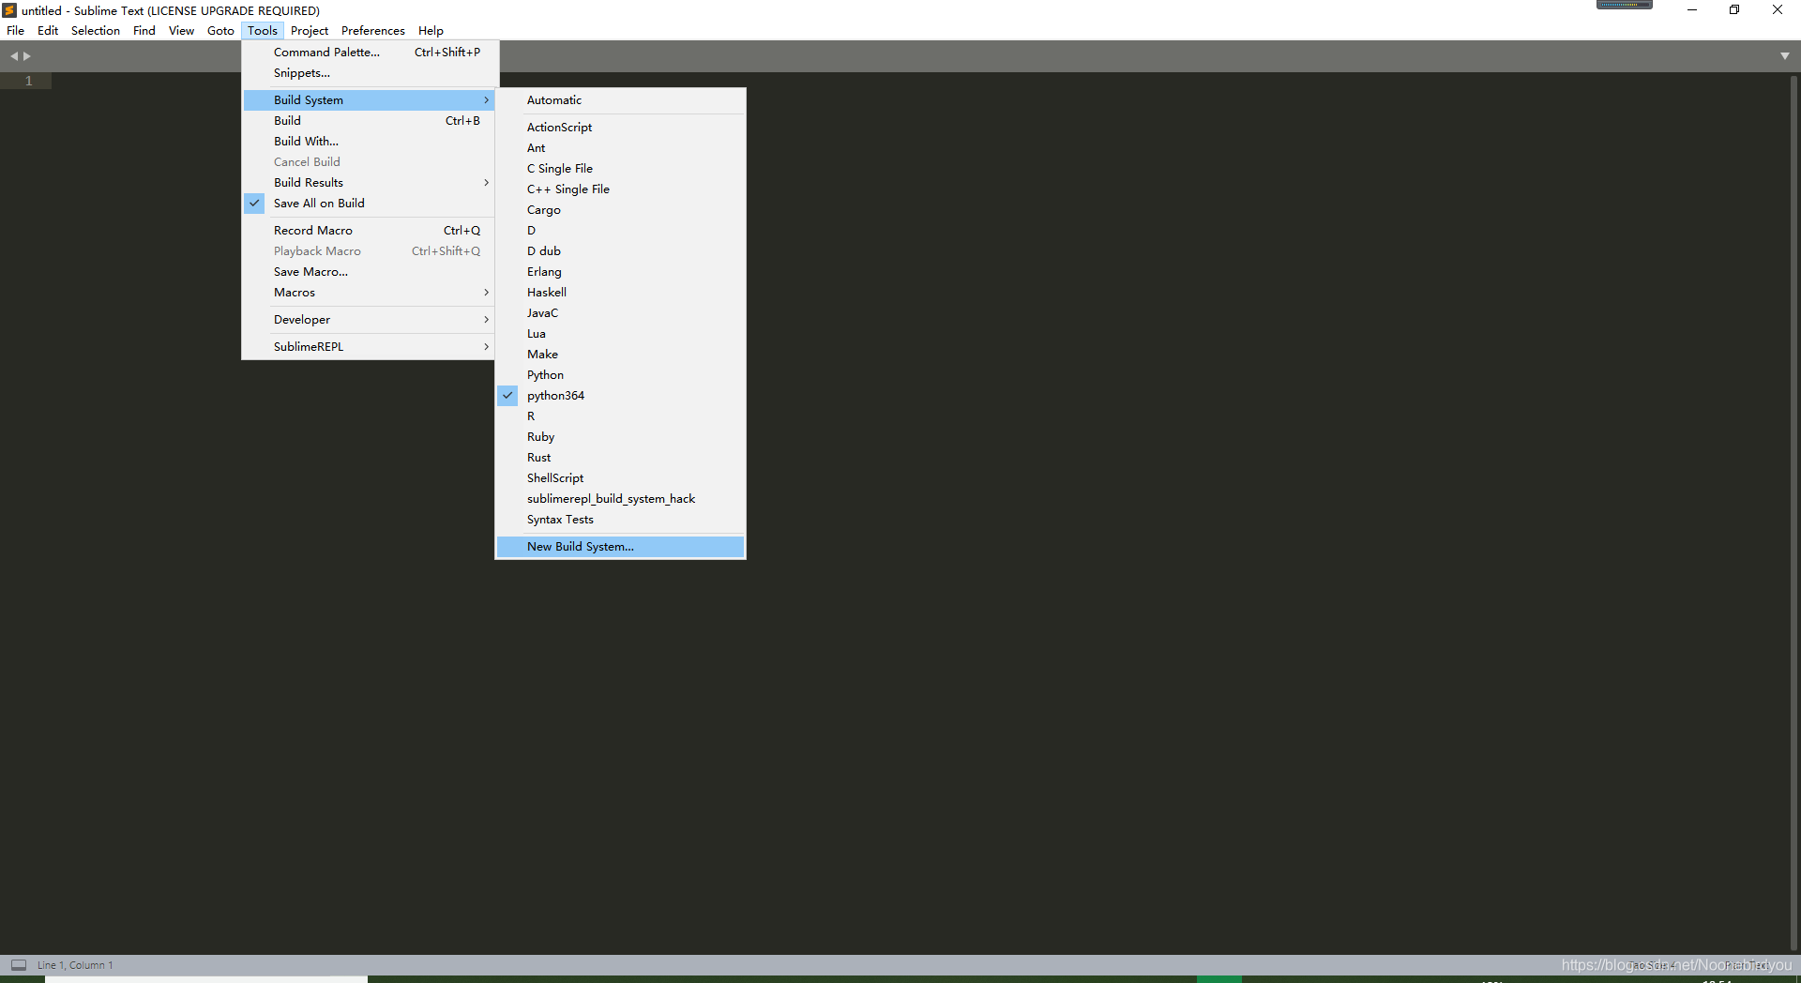The height and width of the screenshot is (983, 1801).
Task: Toggle the side bar panel switcher icon in status bar
Action: (19, 964)
